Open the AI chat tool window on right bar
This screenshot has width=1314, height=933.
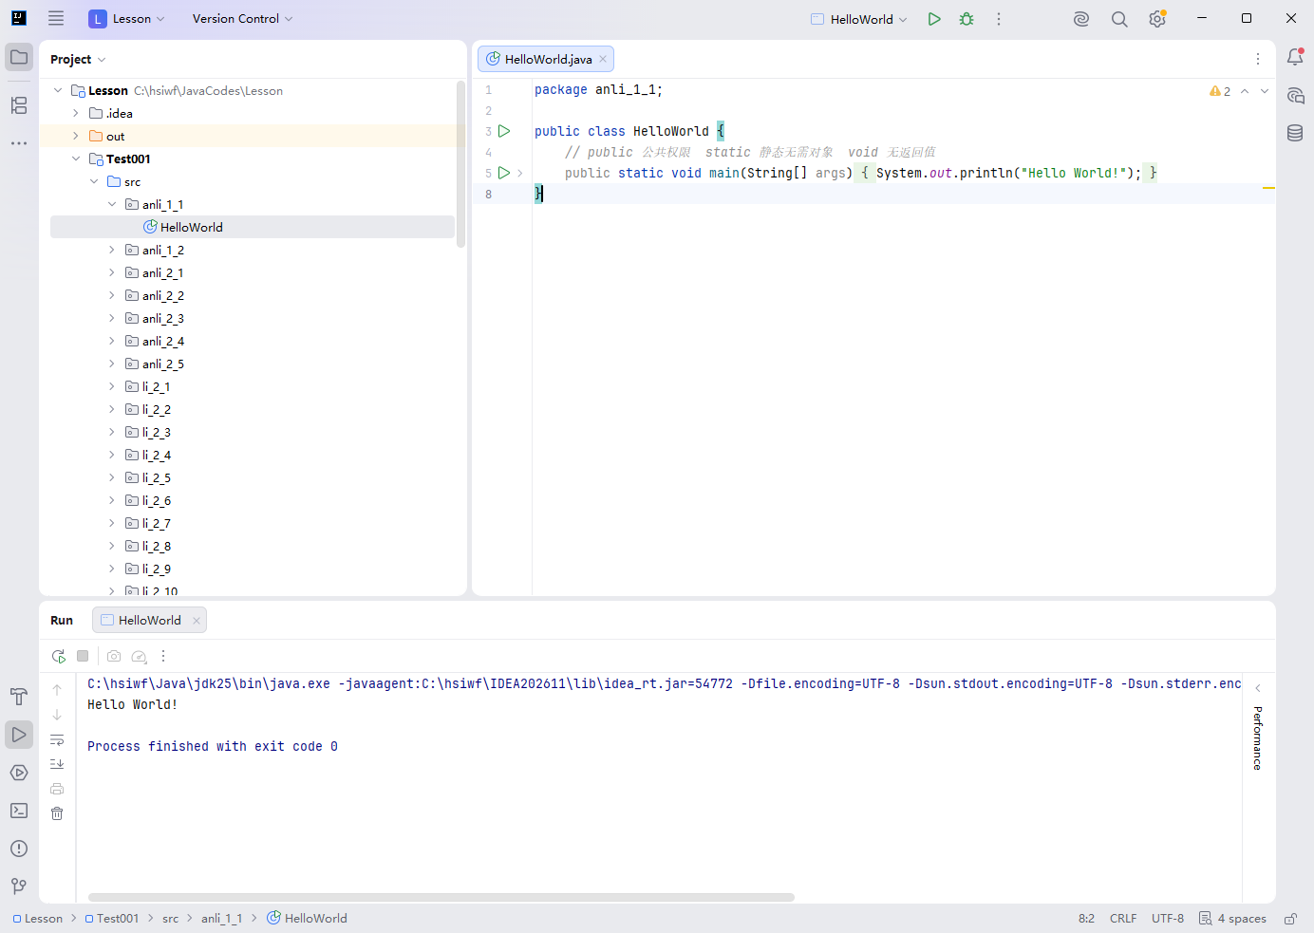pos(1295,95)
